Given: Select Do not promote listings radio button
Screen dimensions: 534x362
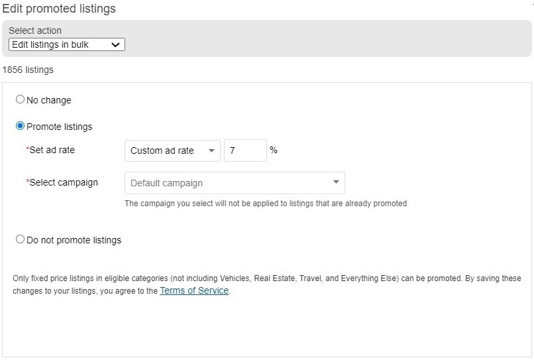Looking at the screenshot, I should pyautogui.click(x=20, y=239).
